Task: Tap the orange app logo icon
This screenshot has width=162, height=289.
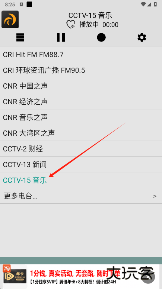Action: (10, 19)
